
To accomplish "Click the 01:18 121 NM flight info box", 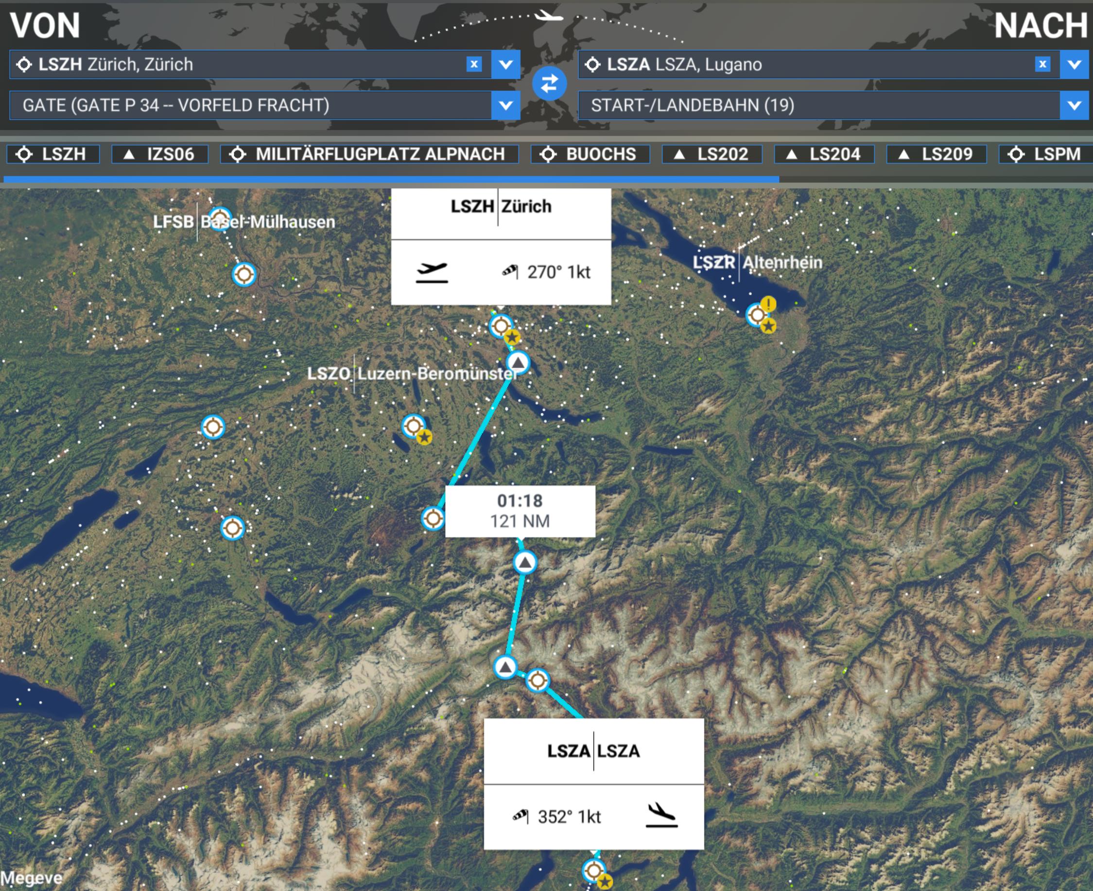I will 520,511.
